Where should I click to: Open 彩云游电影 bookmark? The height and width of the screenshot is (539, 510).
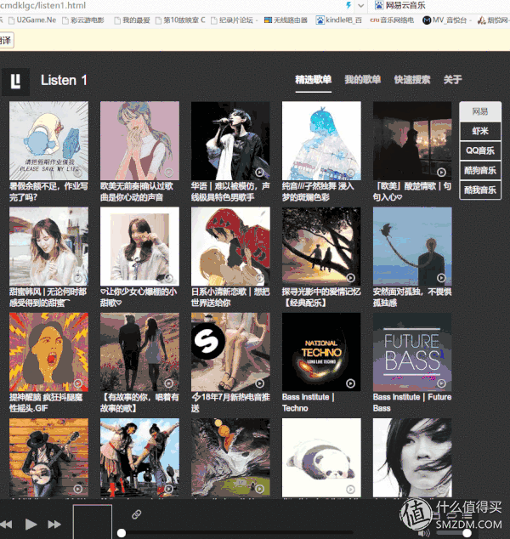coord(83,20)
